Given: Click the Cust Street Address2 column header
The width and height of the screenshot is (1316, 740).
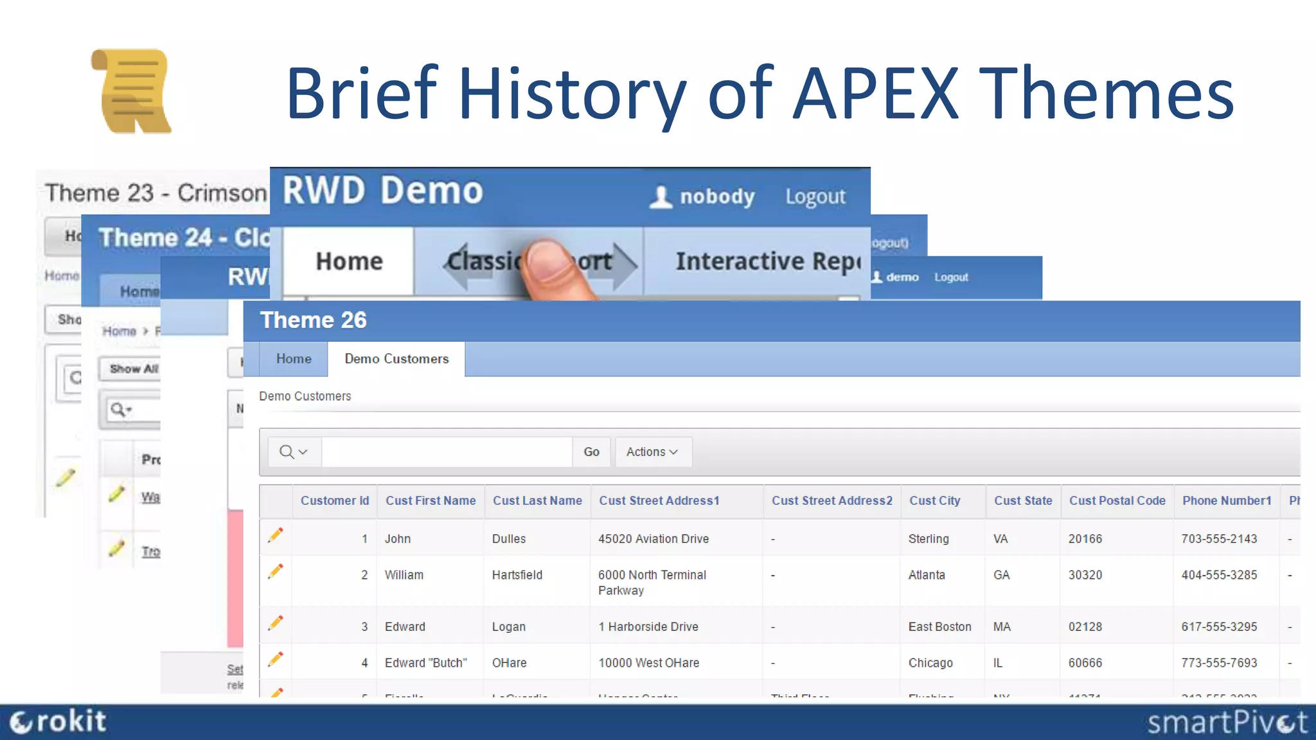Looking at the screenshot, I should (832, 501).
